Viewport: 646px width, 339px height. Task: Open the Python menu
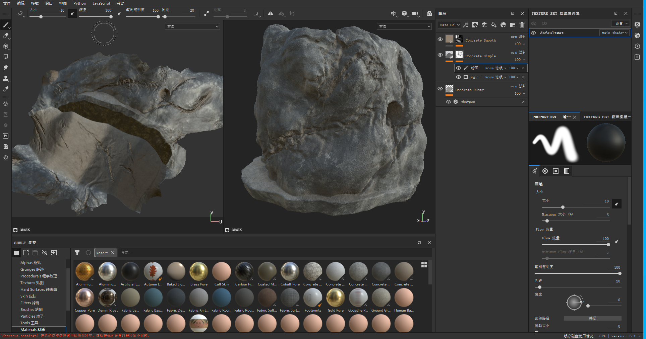click(x=80, y=3)
